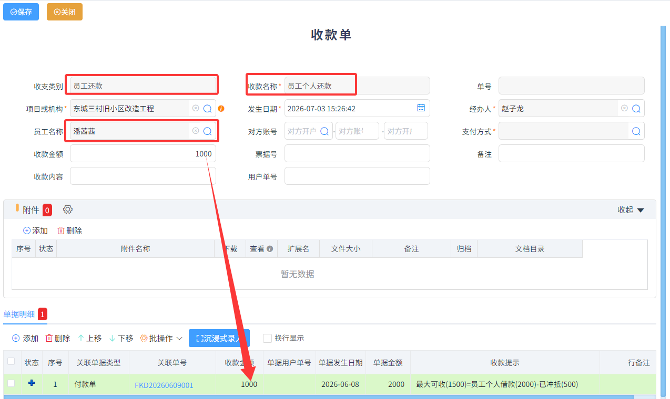Screen dimensions: 670x399
Task: Delete attachment in 附件 section
Action: click(x=69, y=230)
